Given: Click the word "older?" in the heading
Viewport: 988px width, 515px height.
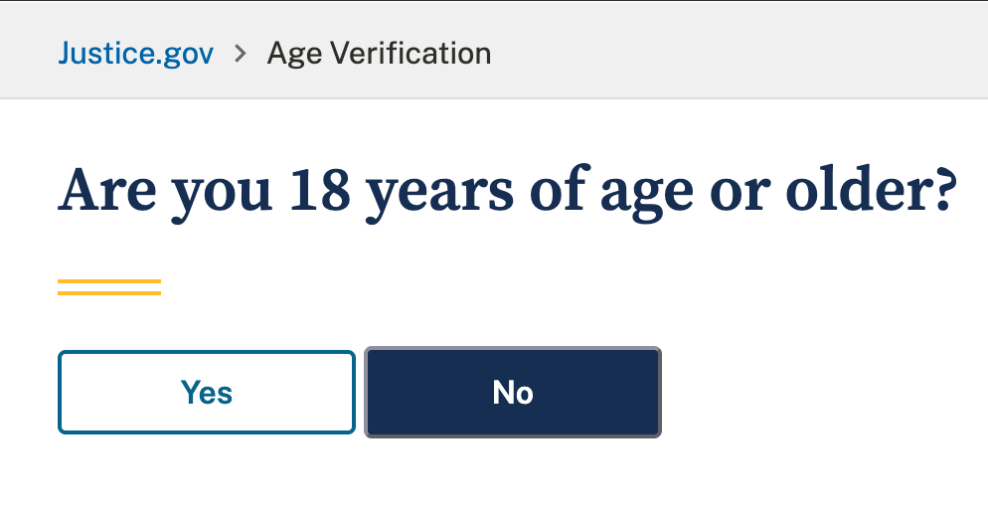Looking at the screenshot, I should point(870,191).
